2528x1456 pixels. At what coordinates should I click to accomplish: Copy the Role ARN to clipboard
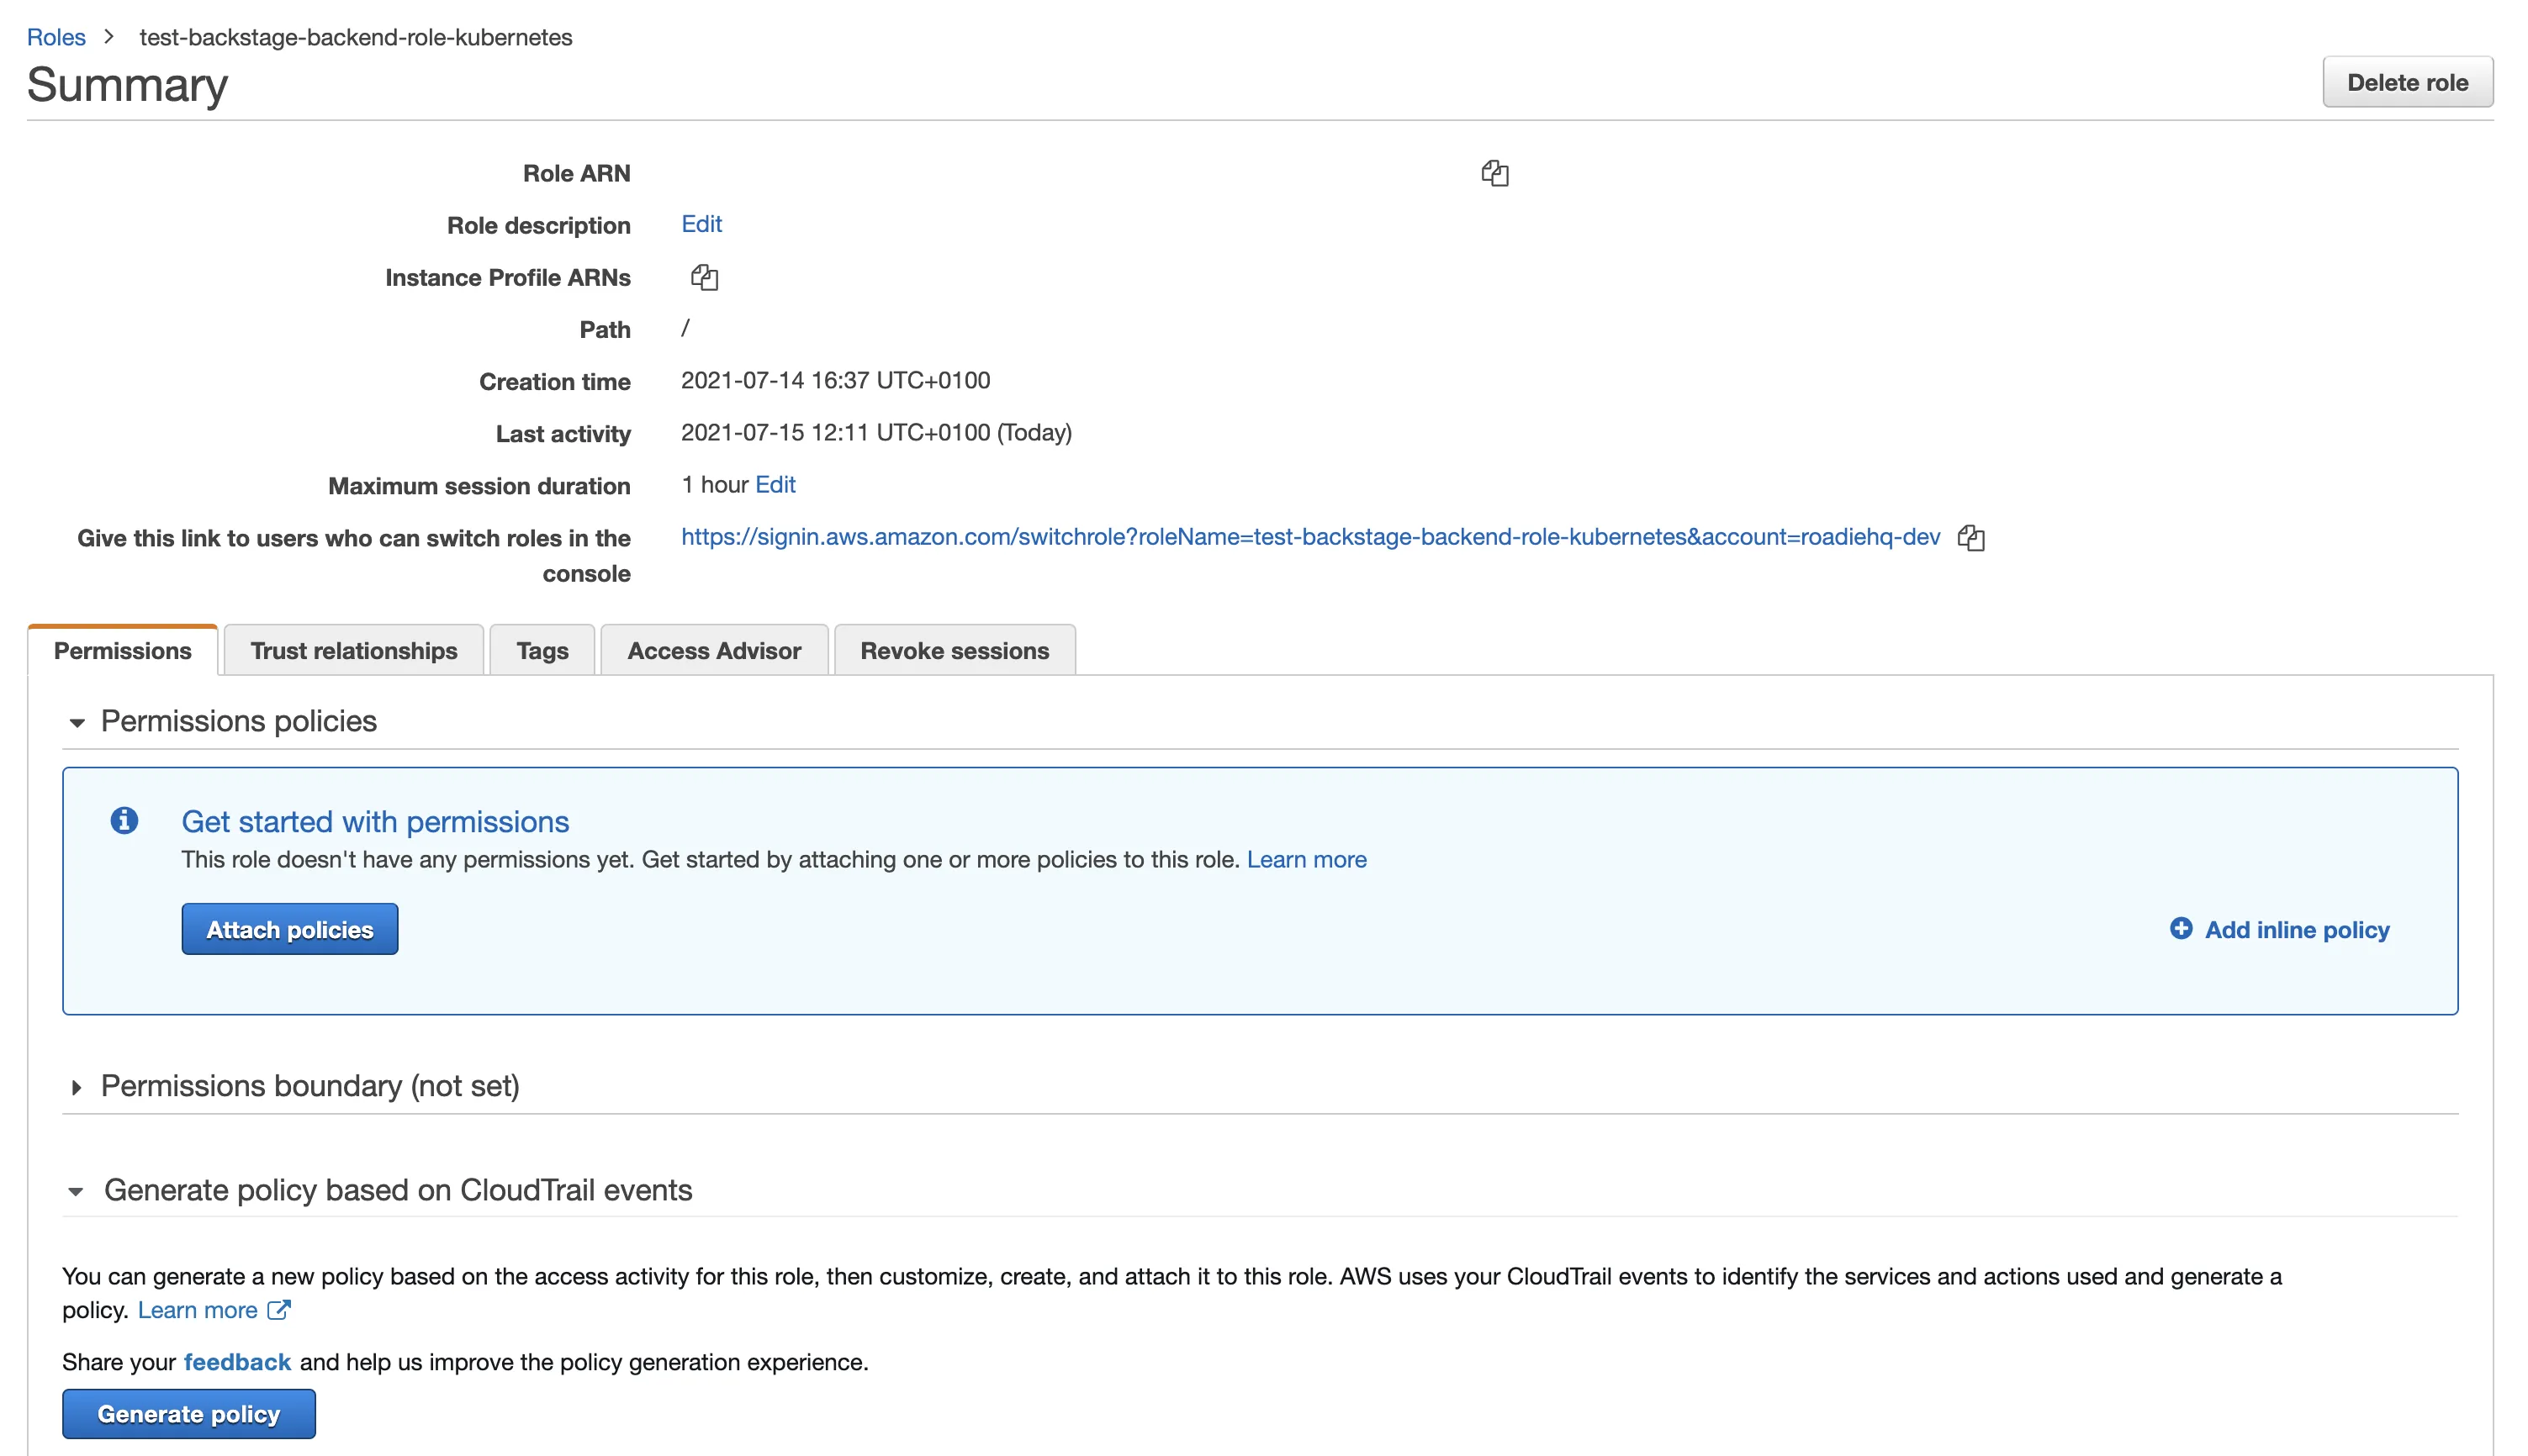click(x=1494, y=173)
